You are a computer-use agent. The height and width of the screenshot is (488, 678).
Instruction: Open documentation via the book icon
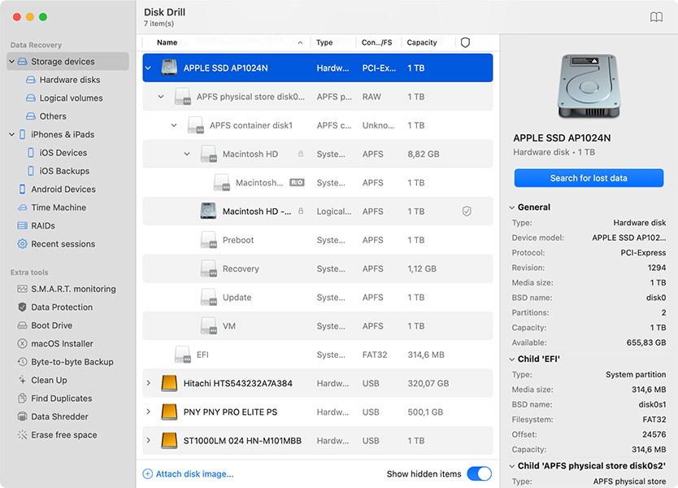click(656, 16)
